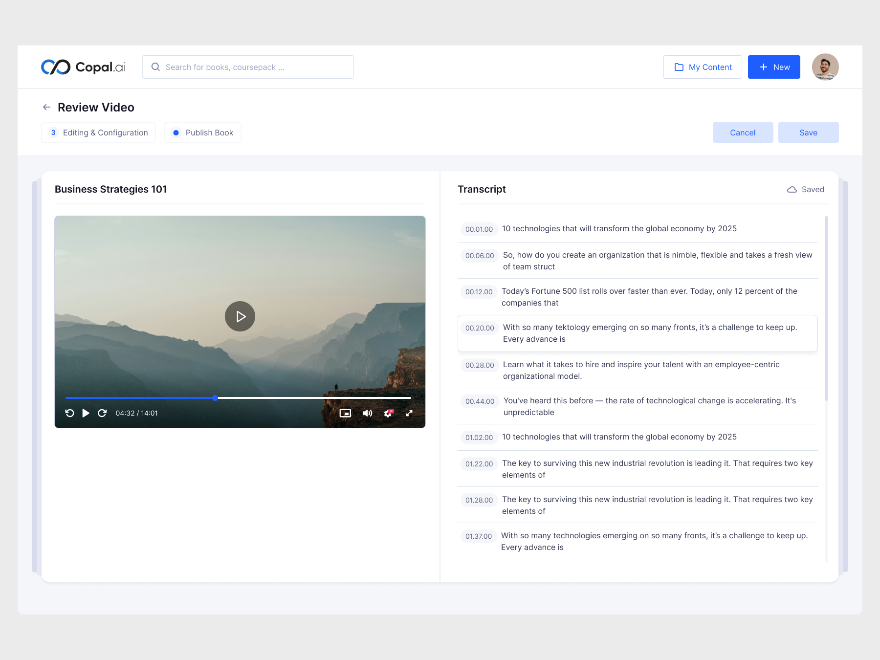The width and height of the screenshot is (880, 660).
Task: Mute the video volume
Action: pyautogui.click(x=367, y=413)
